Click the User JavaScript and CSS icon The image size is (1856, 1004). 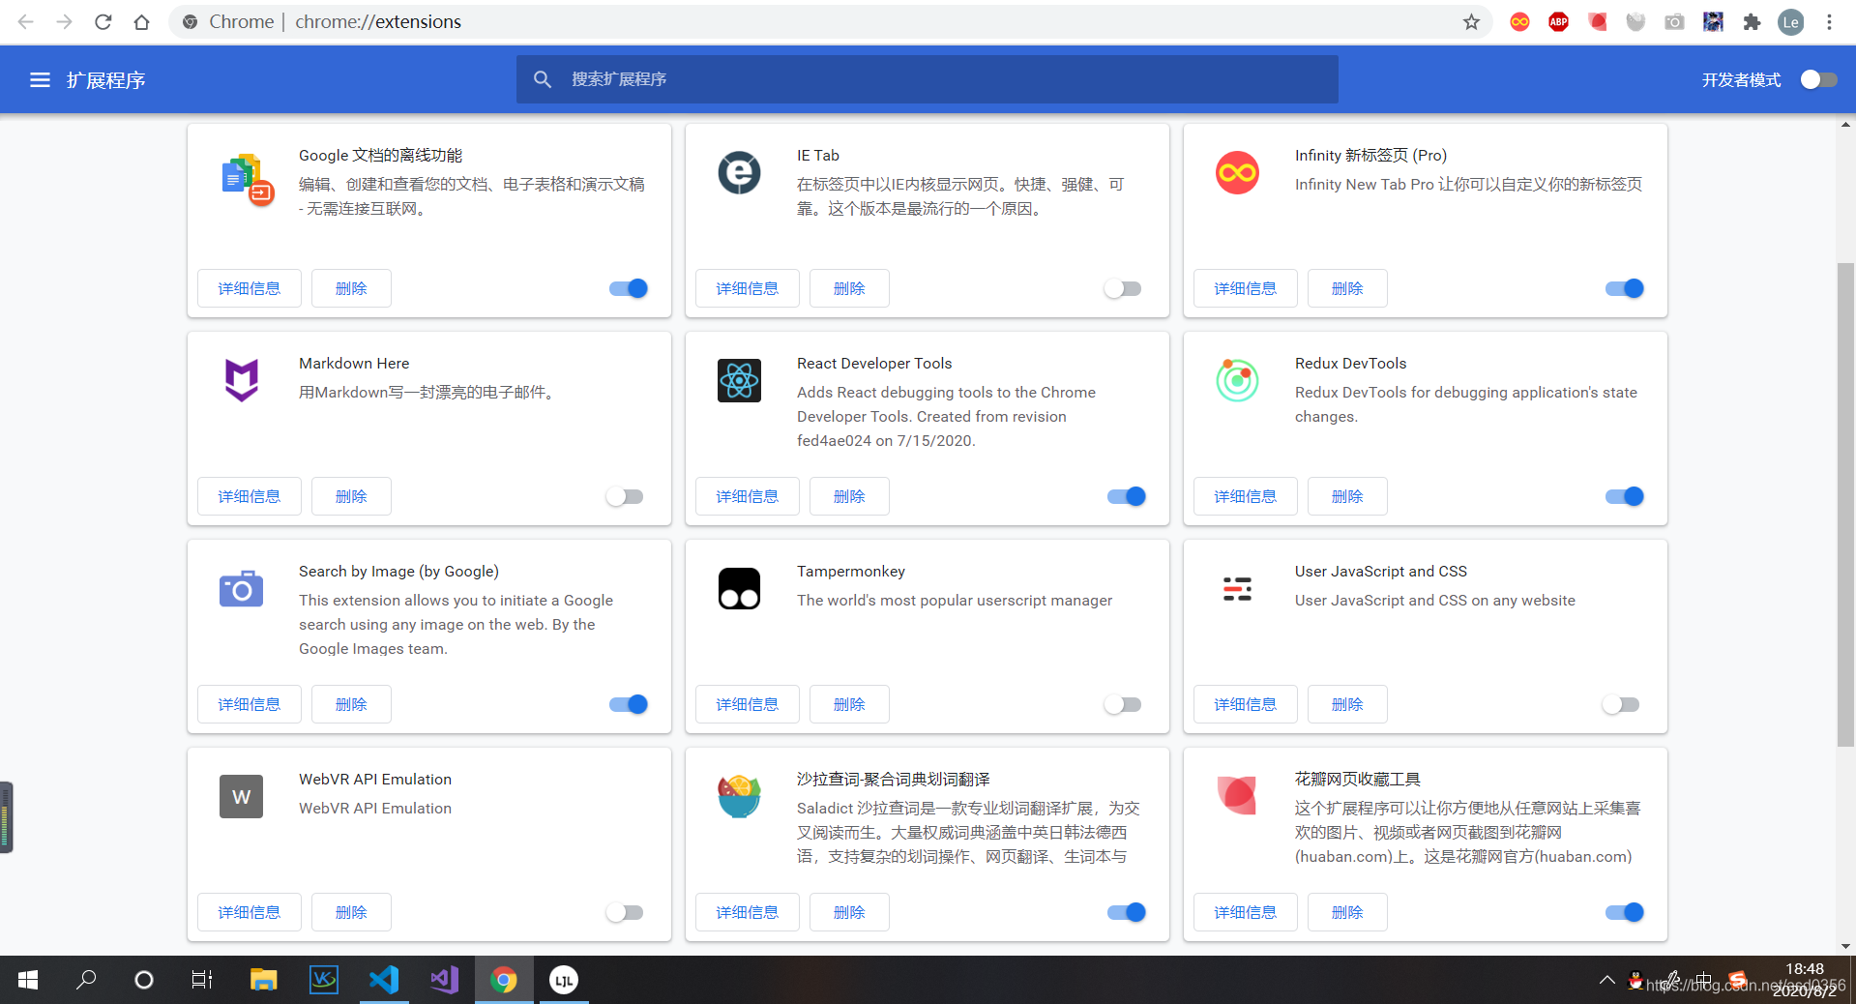[1237, 588]
